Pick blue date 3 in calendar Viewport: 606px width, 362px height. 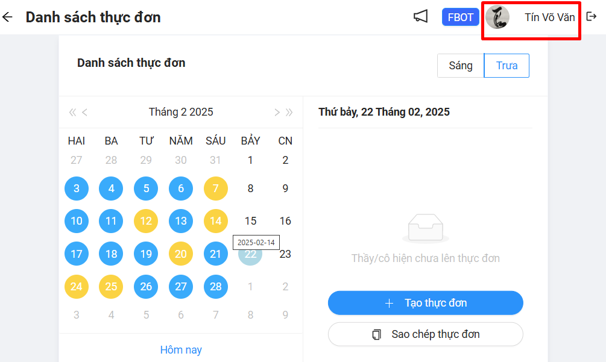point(77,189)
